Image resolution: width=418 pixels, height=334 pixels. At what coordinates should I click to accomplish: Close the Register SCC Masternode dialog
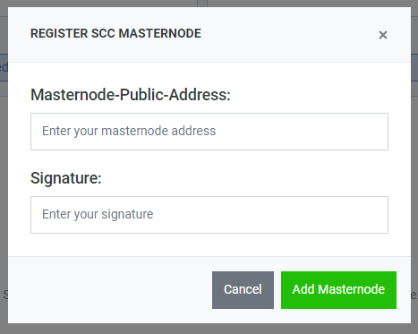coord(383,35)
